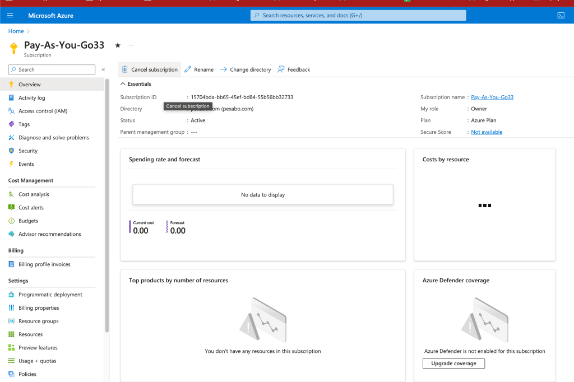The image size is (574, 382).
Task: Click the Billing profile invoices icon
Action: (11, 264)
